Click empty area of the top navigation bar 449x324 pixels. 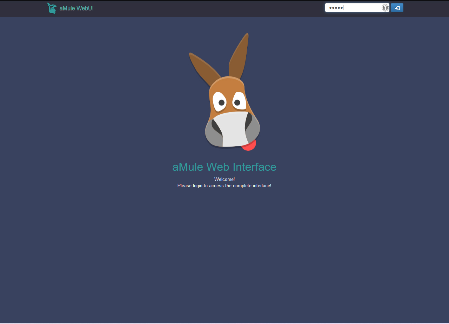tap(210, 8)
